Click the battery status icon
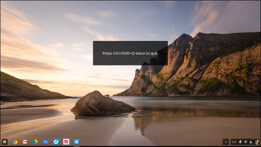The image size is (261, 147). coord(251,142)
